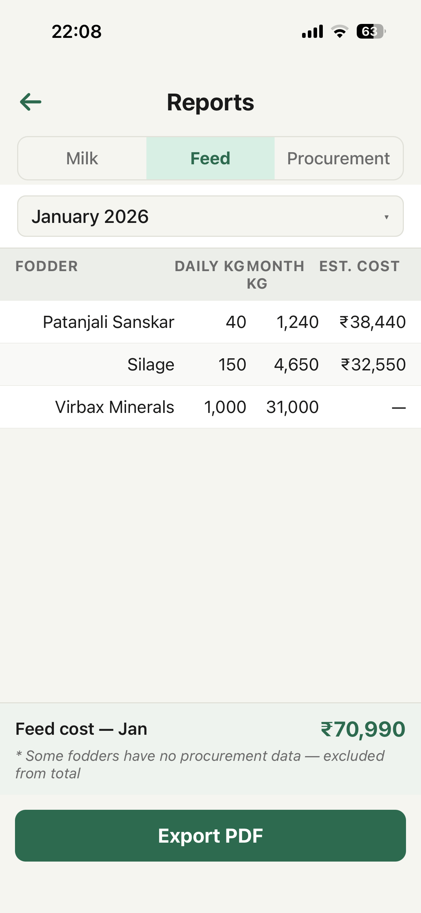The image size is (421, 913).
Task: Tap the Wi-Fi status icon
Action: [340, 31]
